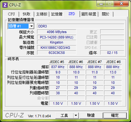Click the JEDEC #7 column header
131x122 pixels.
(x=95, y=62)
